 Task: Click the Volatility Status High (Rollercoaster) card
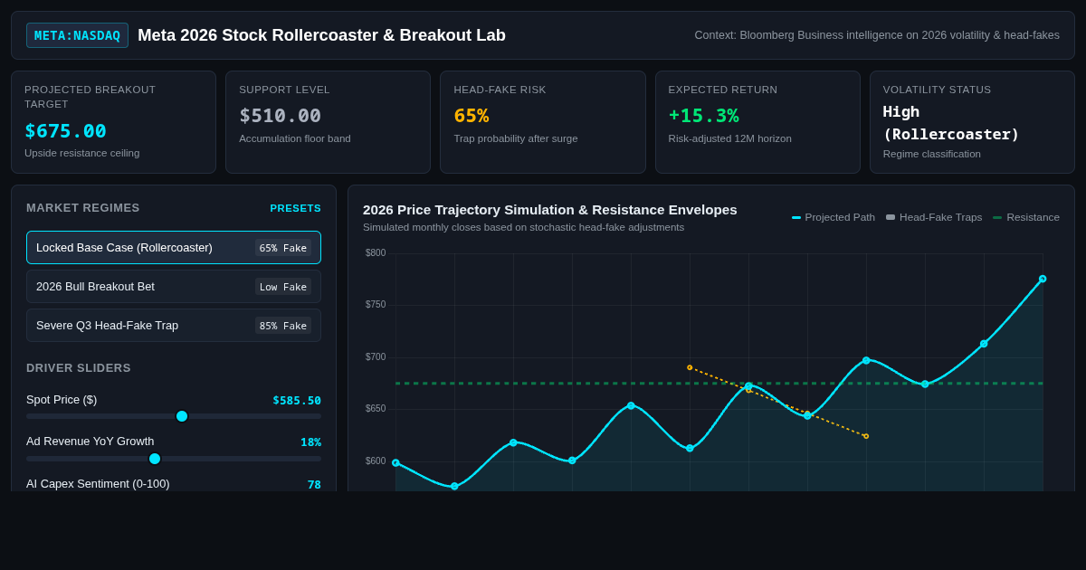(972, 122)
